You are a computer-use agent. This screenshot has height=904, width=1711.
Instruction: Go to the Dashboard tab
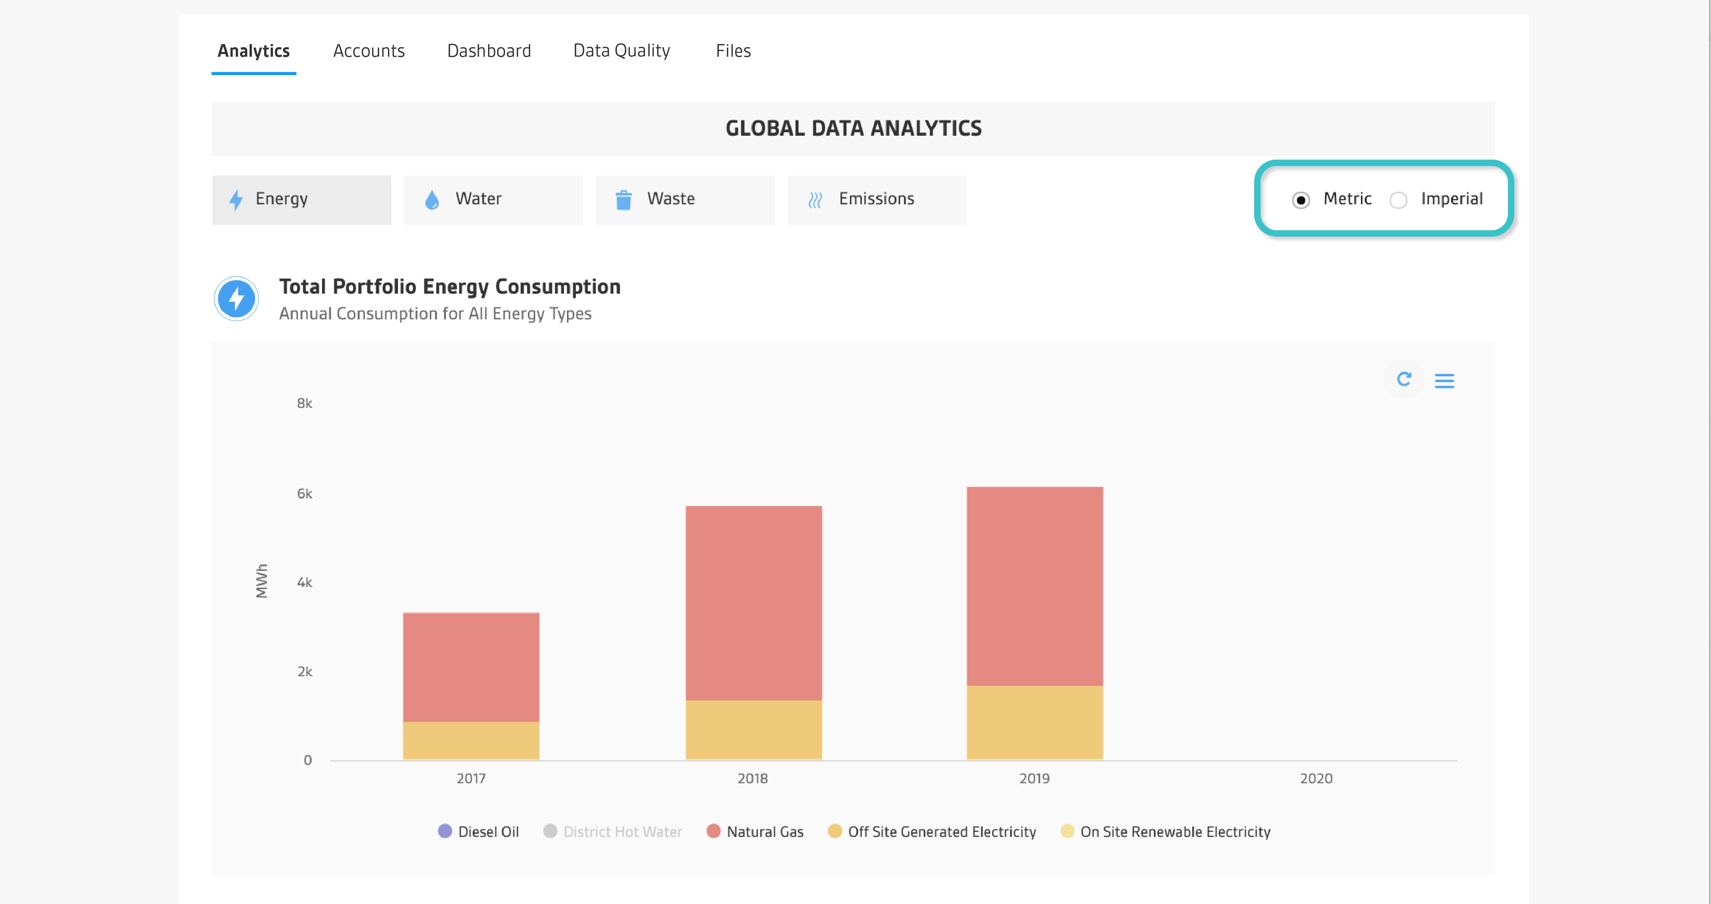click(x=489, y=51)
